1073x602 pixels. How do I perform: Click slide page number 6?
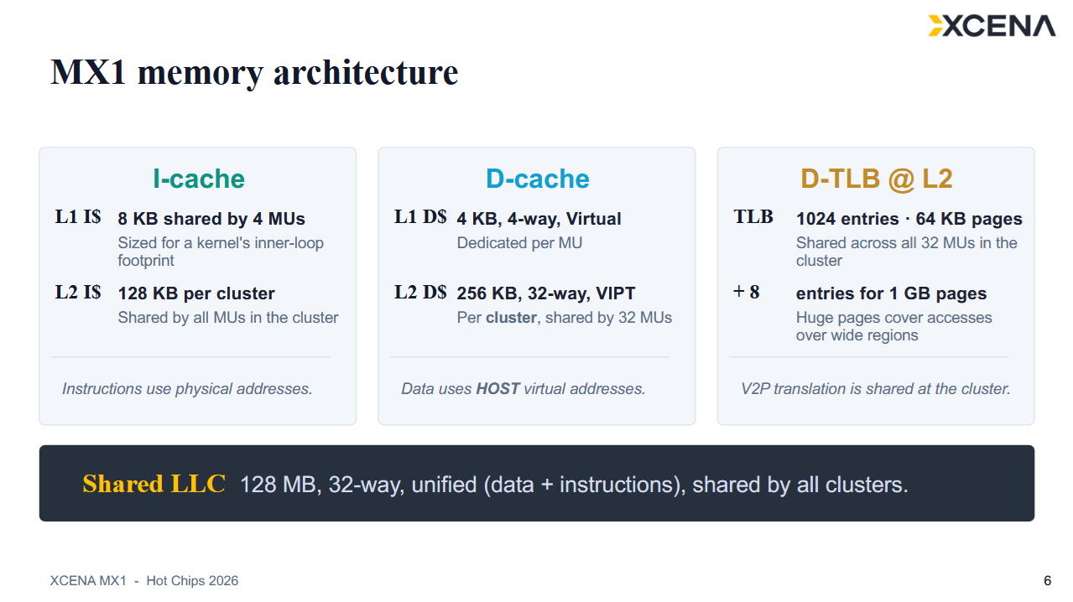tap(1047, 580)
